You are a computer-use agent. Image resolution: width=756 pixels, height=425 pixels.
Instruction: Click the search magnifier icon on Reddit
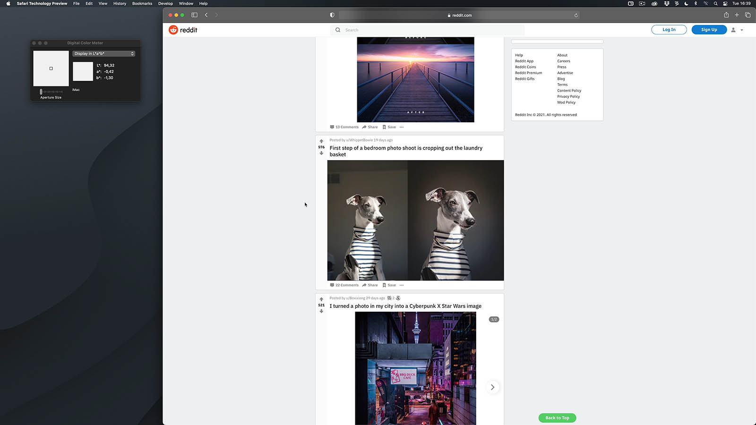coord(338,30)
